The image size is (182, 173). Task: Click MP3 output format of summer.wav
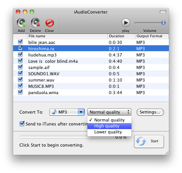141,80
